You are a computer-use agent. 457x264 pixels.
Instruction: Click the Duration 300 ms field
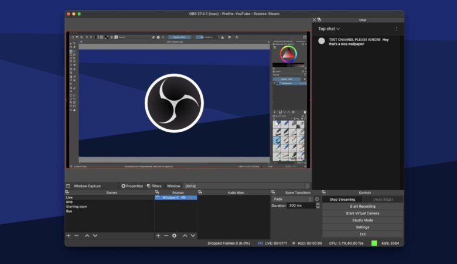pos(302,205)
